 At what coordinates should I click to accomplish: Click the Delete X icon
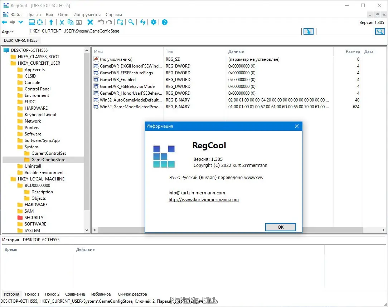click(x=90, y=22)
